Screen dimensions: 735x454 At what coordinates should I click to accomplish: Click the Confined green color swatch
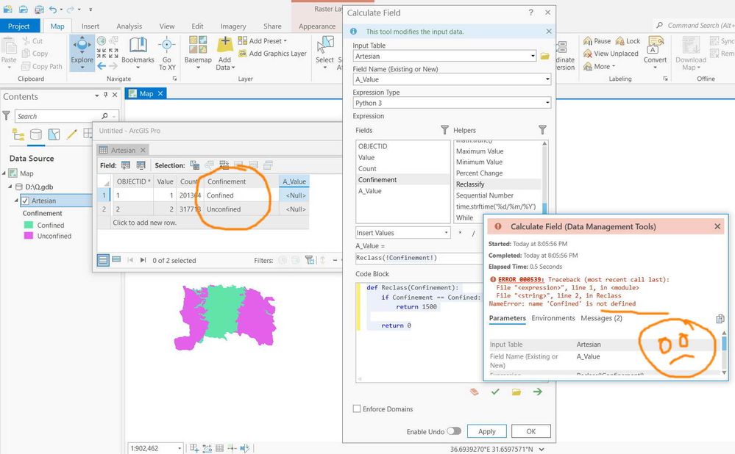point(29,225)
